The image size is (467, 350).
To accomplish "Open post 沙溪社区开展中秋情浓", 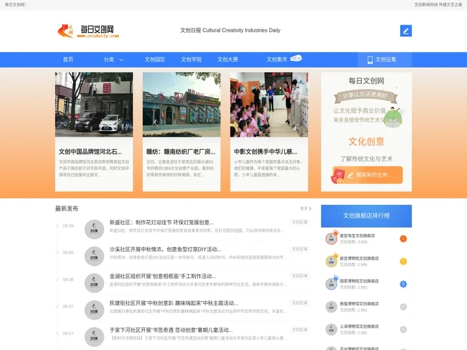I will tap(165, 249).
